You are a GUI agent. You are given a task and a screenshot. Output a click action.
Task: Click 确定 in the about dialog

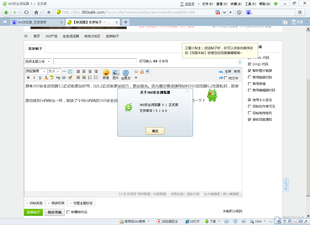(155, 131)
